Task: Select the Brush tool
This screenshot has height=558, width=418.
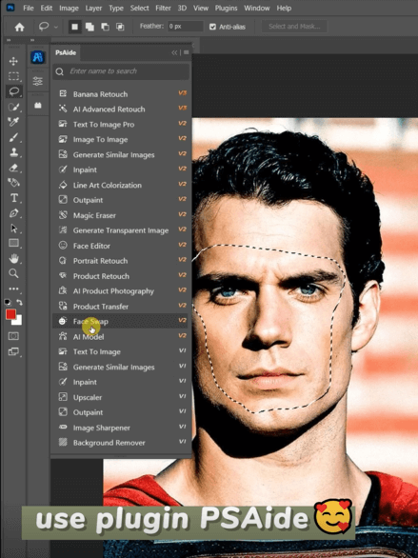Action: click(13, 137)
